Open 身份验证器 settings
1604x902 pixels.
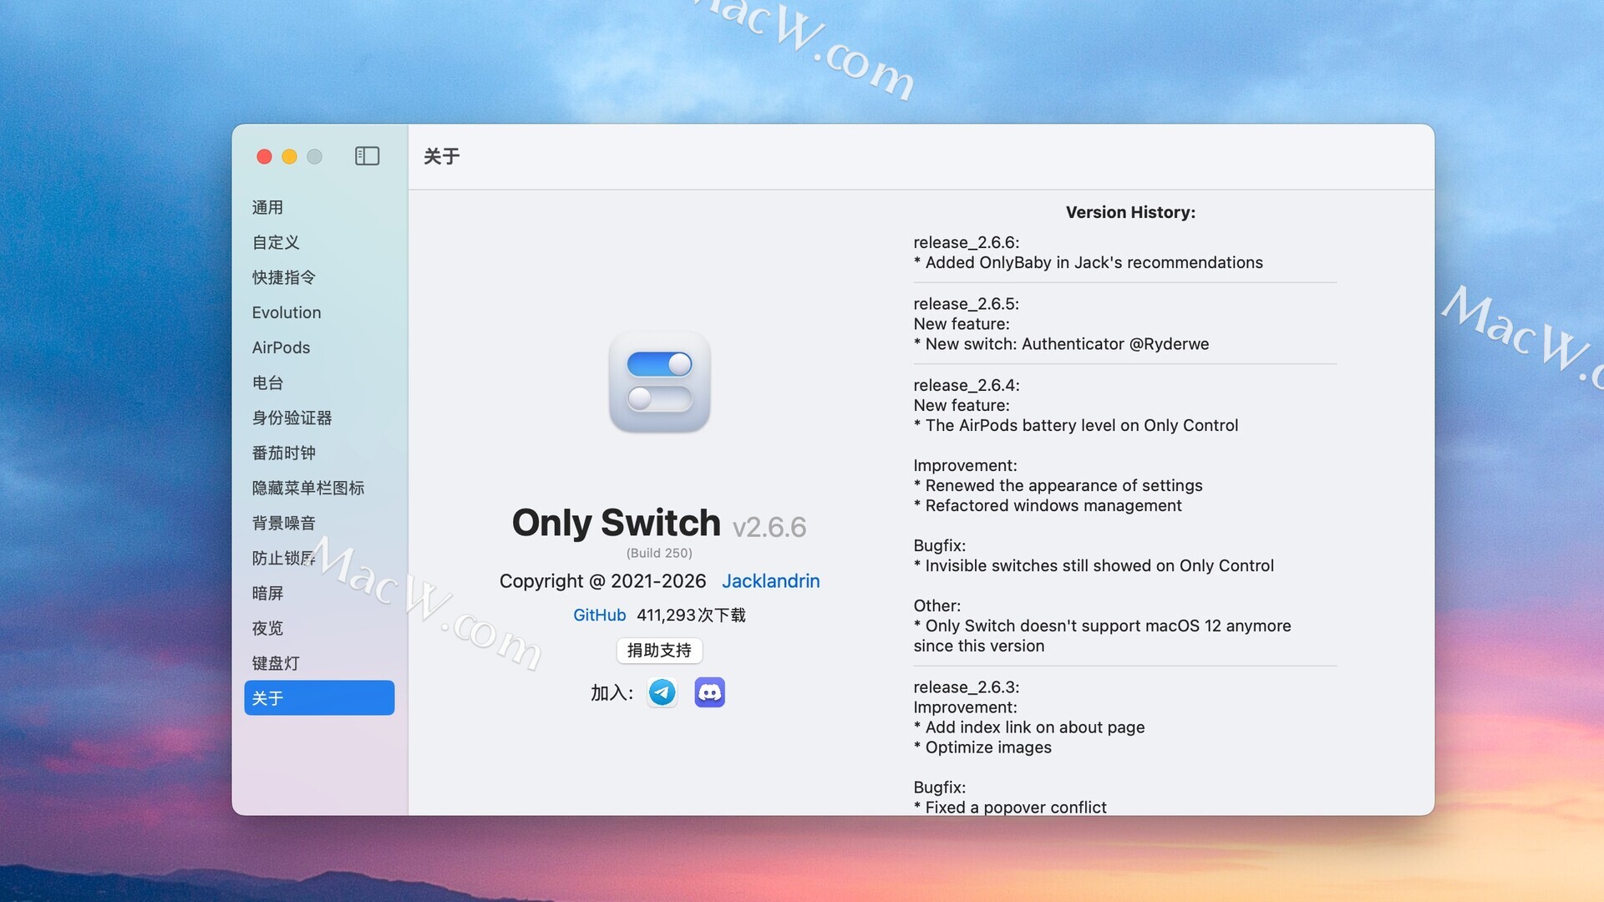(x=292, y=418)
